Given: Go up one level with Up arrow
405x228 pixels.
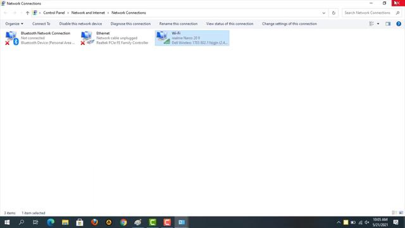Looking at the screenshot, I should tap(27, 13).
